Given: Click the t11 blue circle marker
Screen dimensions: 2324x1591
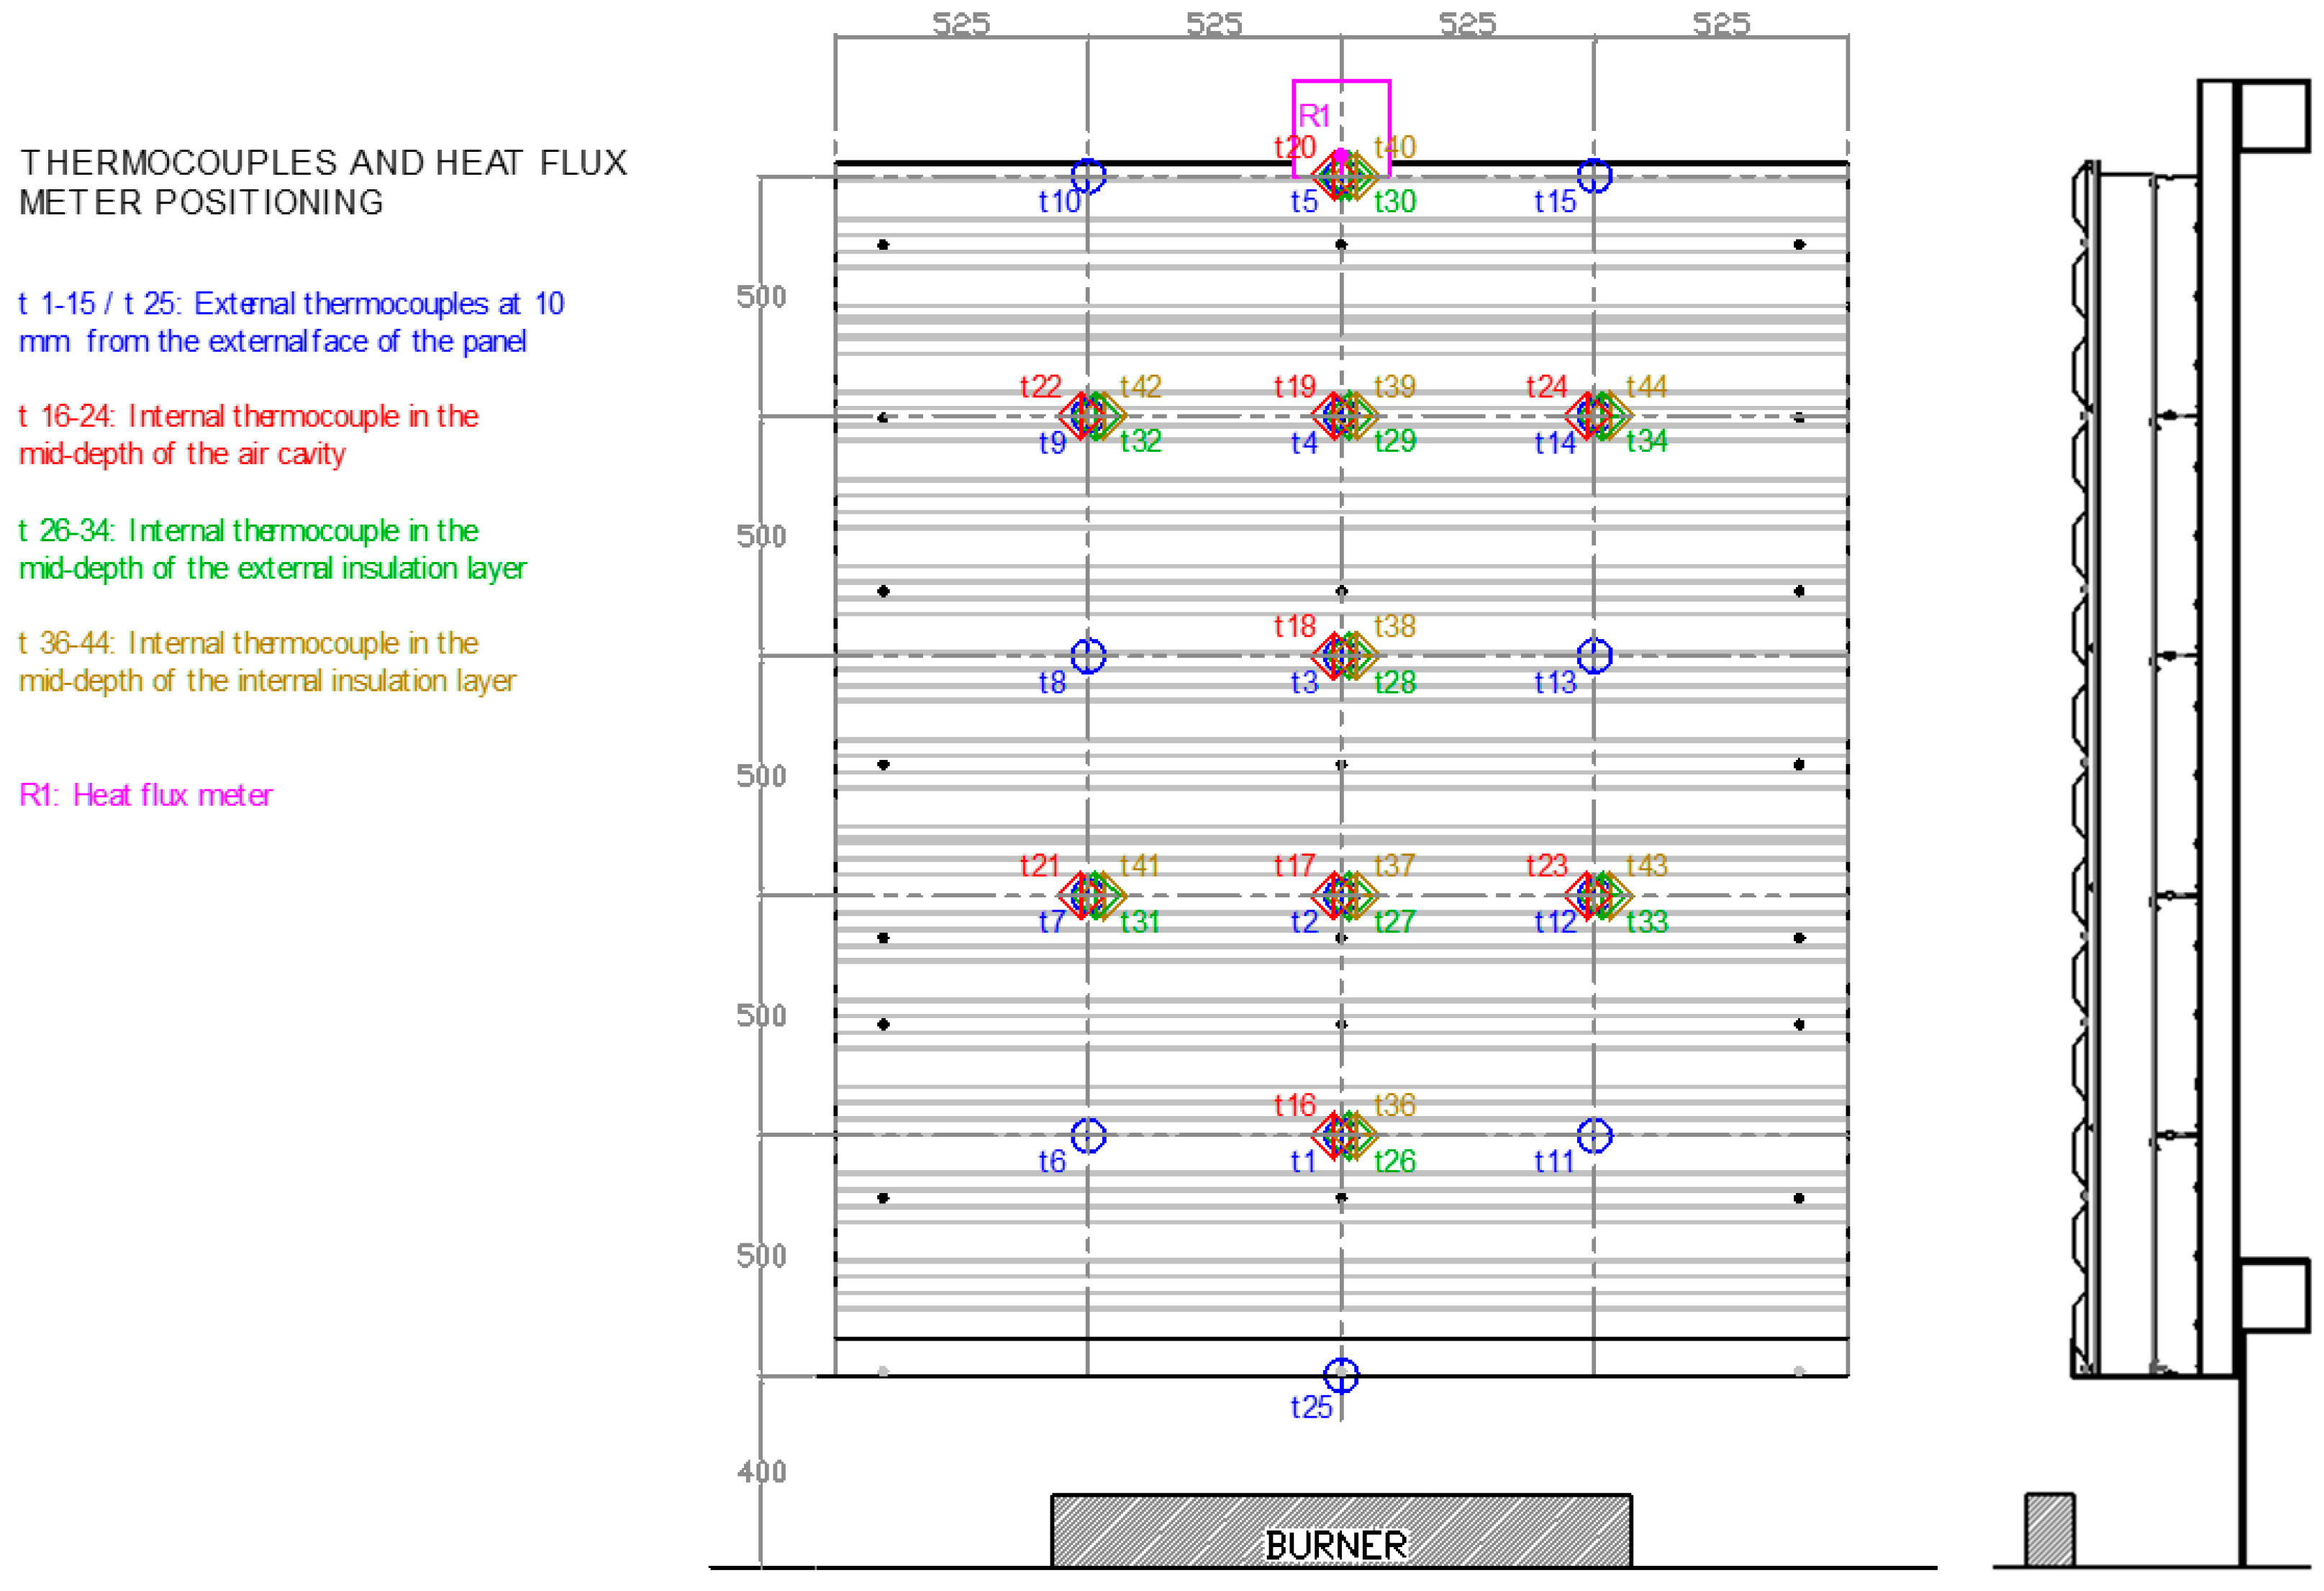Looking at the screenshot, I should [x=1594, y=1135].
